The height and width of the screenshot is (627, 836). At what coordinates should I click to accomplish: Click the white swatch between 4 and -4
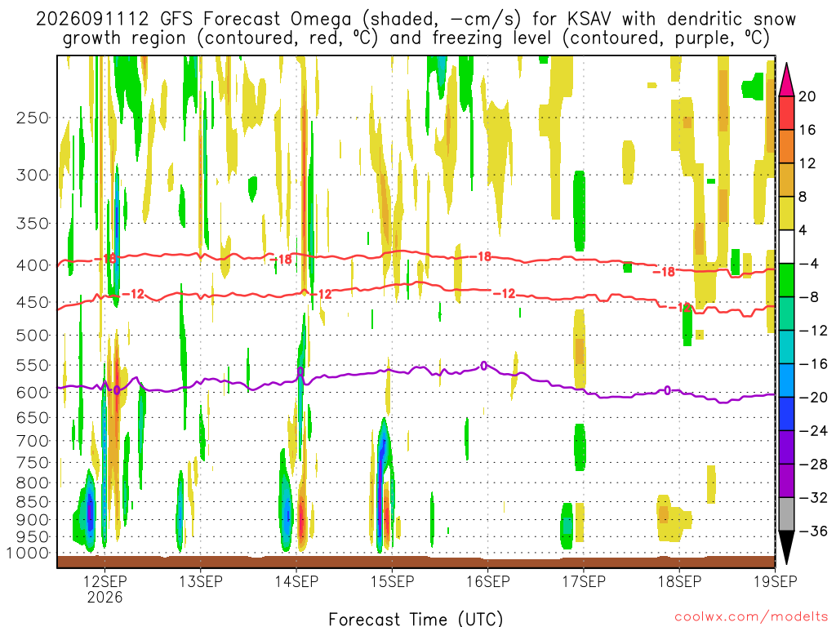pyautogui.click(x=786, y=247)
